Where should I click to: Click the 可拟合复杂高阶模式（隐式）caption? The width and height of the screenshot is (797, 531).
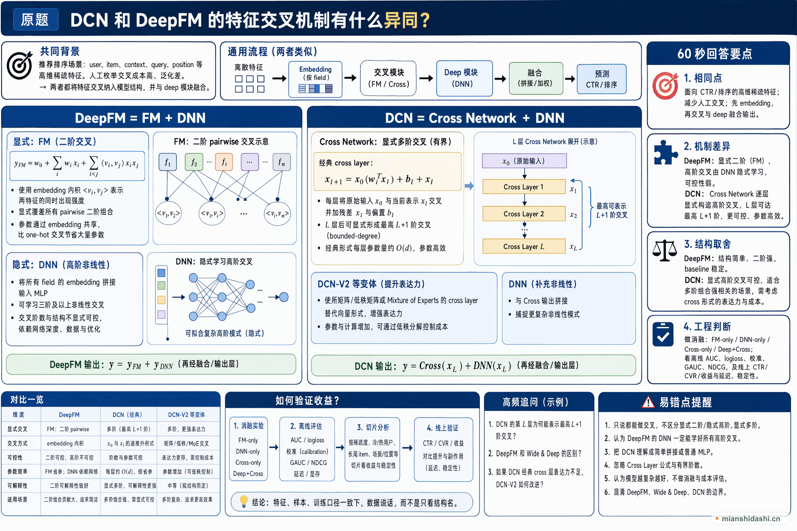(225, 333)
